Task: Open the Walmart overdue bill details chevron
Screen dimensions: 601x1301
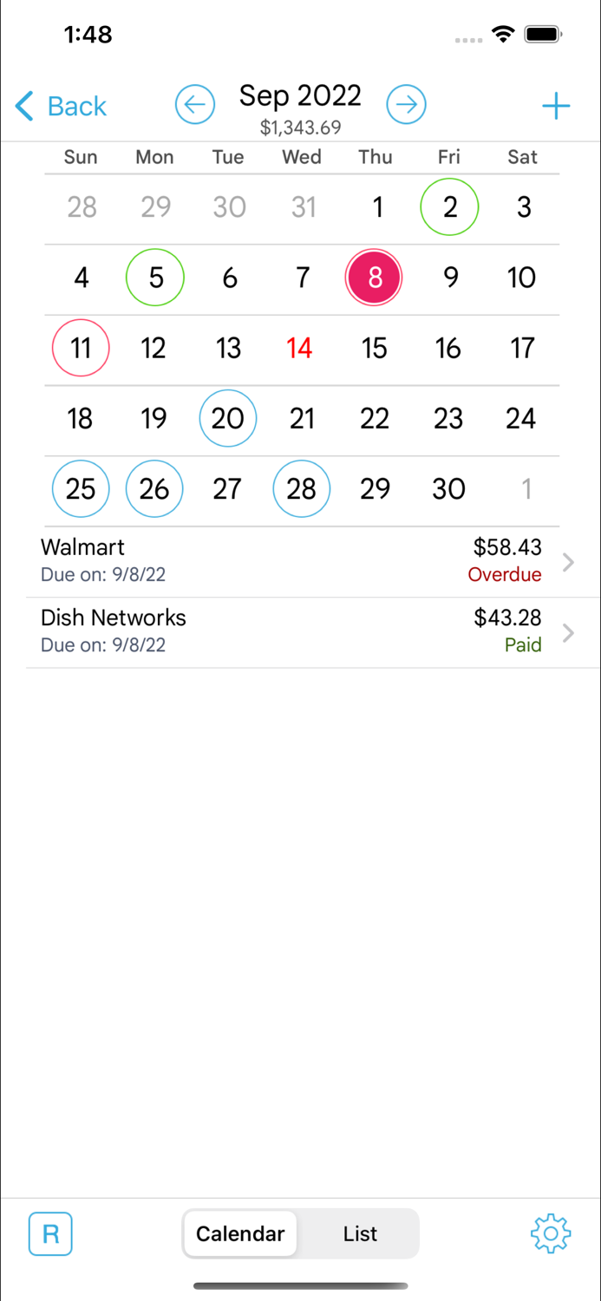Action: [x=568, y=562]
